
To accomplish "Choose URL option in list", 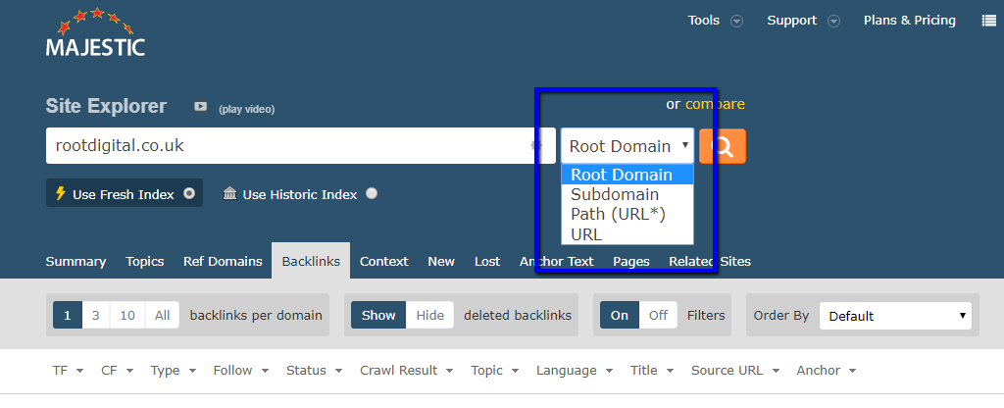I will coord(627,234).
